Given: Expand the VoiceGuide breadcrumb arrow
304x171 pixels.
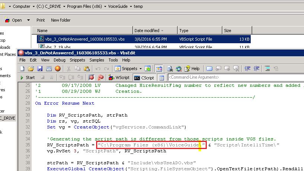Looking at the screenshot, I should [131, 7].
